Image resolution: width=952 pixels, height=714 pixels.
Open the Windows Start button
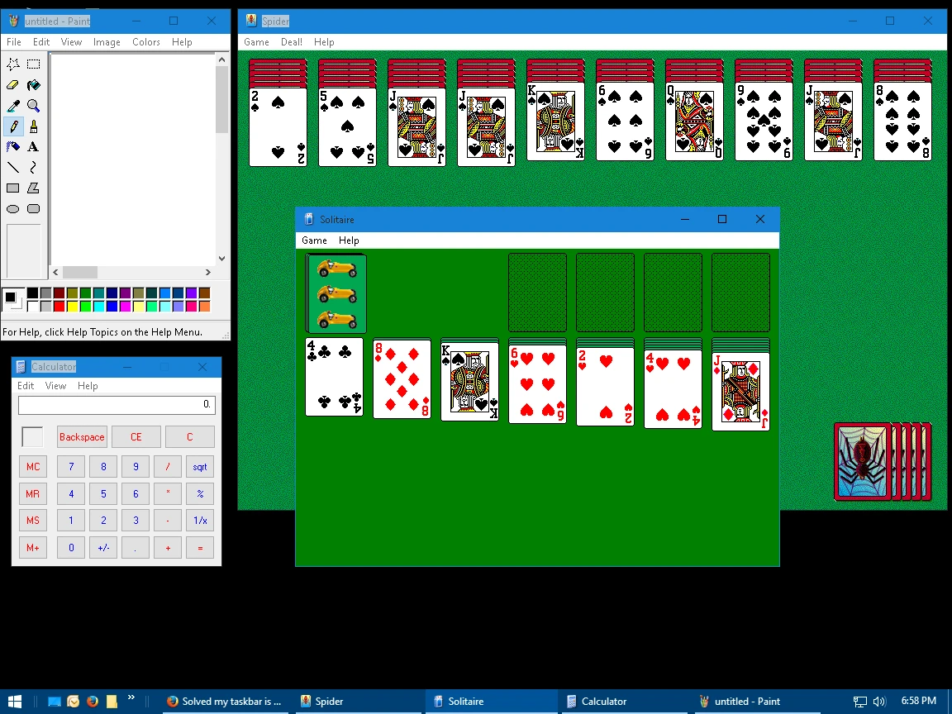tap(15, 702)
